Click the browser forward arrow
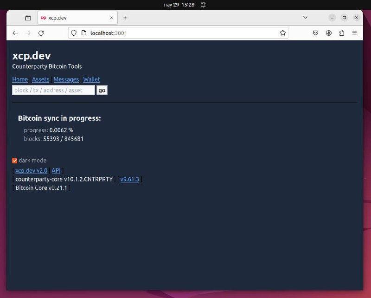 pyautogui.click(x=28, y=33)
